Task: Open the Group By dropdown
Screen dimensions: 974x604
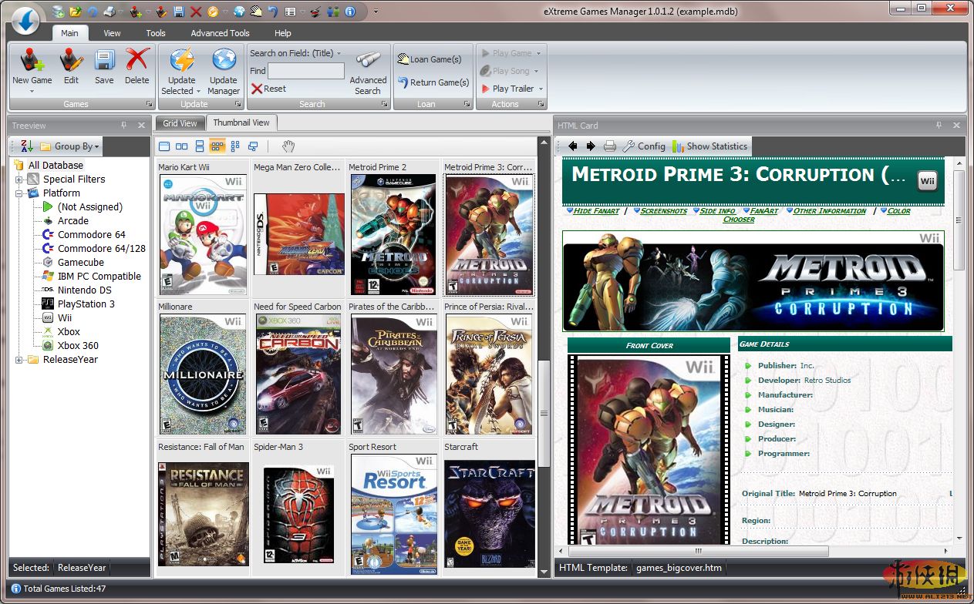Action: (x=70, y=146)
